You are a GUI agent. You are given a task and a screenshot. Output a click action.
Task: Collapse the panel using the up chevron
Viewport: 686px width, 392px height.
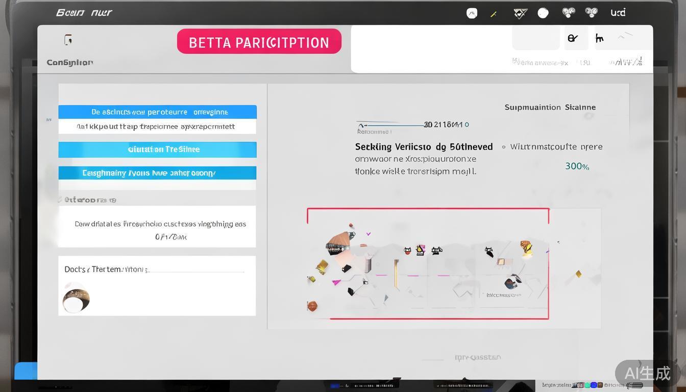tap(622, 37)
